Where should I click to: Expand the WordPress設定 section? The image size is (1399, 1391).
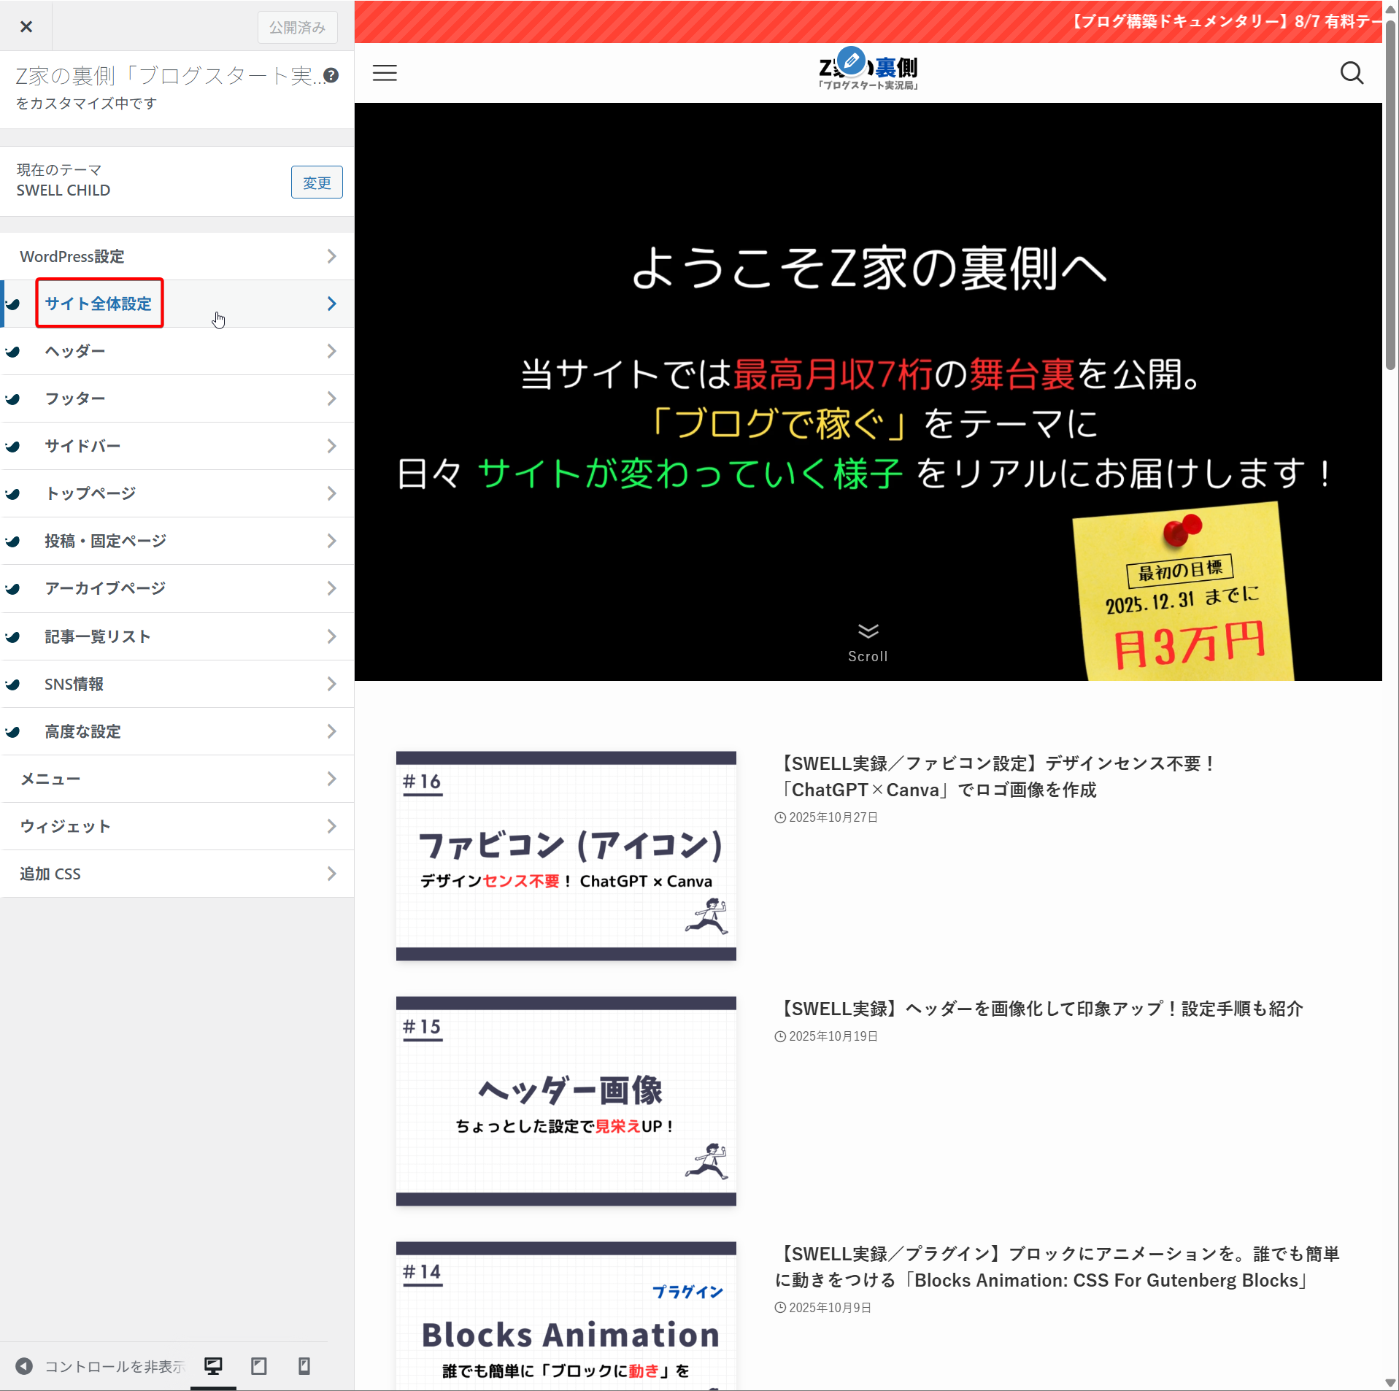click(177, 256)
